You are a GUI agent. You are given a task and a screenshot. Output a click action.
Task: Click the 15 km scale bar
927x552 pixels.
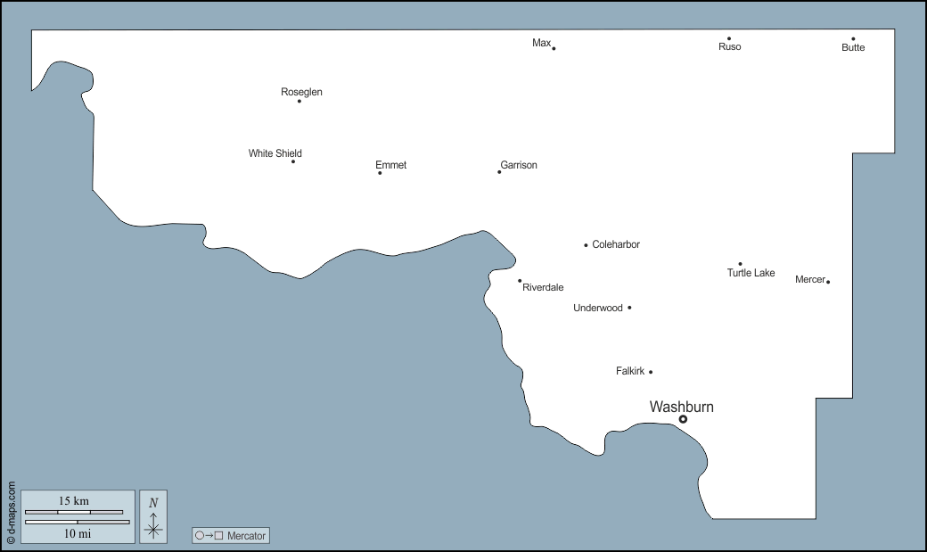click(74, 512)
